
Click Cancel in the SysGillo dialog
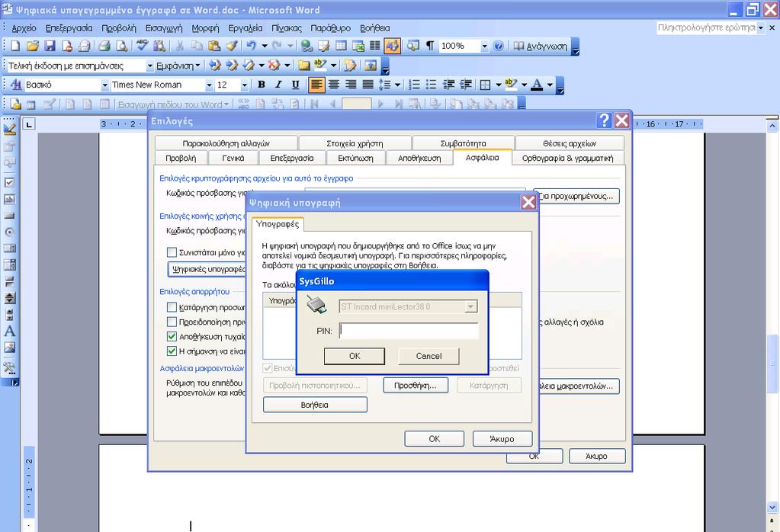(x=429, y=356)
